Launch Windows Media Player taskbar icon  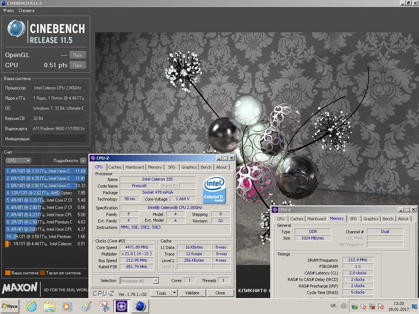tap(67, 306)
